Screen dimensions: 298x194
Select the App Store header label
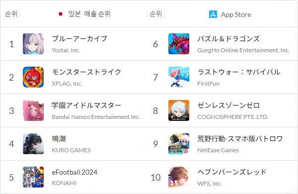click(x=236, y=14)
